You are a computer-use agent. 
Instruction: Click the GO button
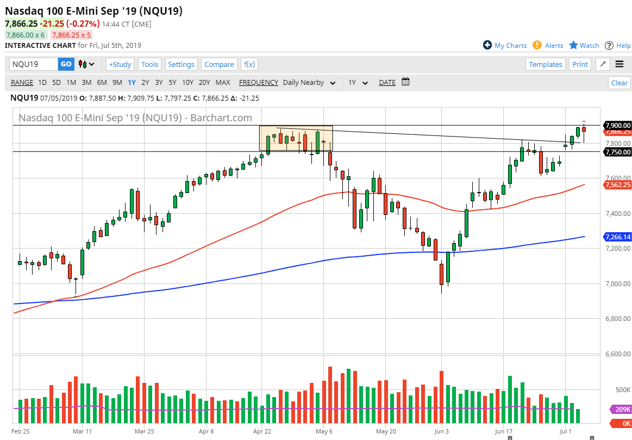(x=66, y=64)
